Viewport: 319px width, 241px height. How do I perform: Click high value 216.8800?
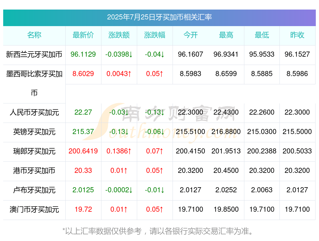coord(226,131)
